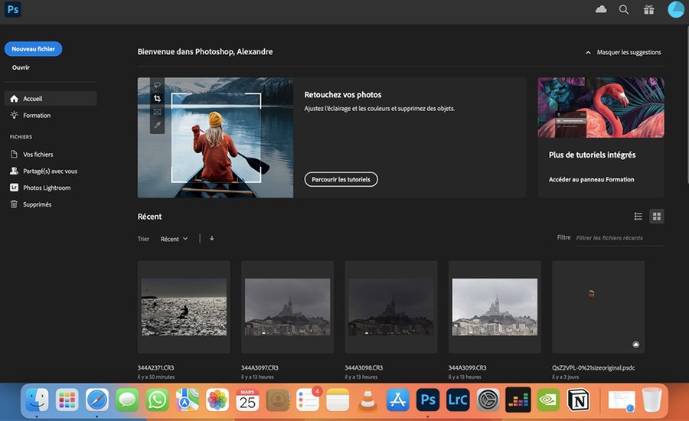Open the user profile avatar

tap(675, 10)
